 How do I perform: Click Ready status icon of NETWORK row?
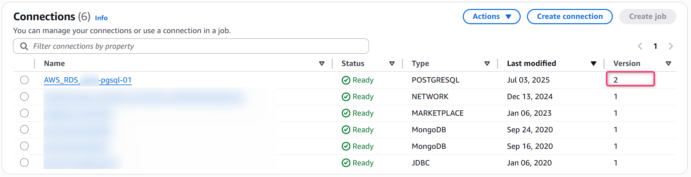coord(346,97)
